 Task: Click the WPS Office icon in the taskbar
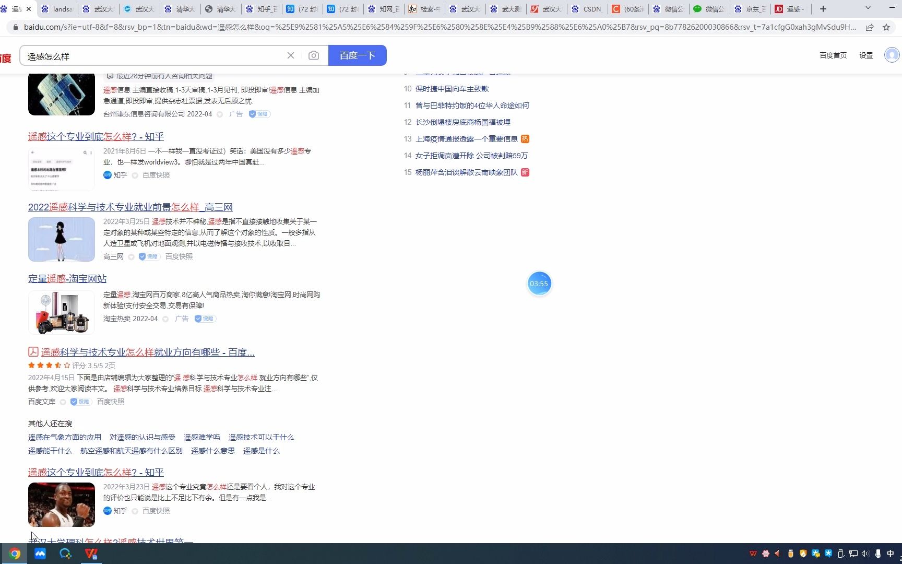[91, 554]
